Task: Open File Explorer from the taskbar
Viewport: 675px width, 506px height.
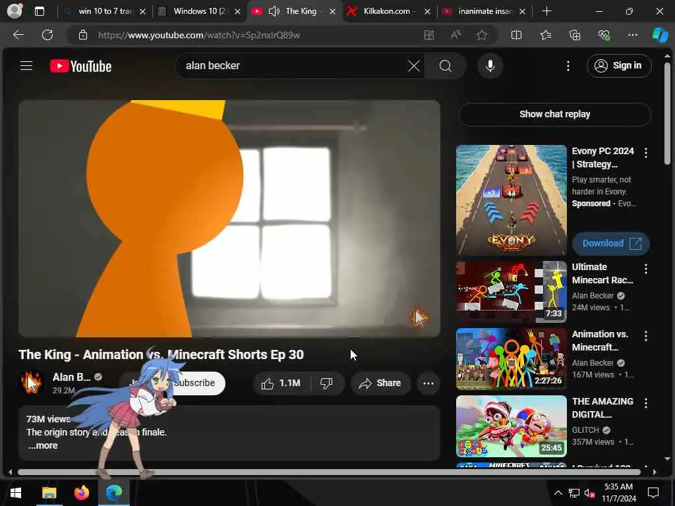Action: (x=49, y=493)
